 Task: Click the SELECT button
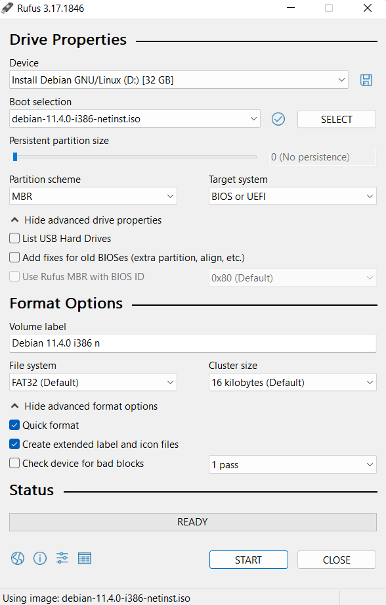336,119
